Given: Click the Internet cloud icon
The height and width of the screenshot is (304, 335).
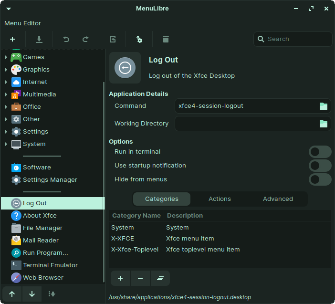Looking at the screenshot, I should coord(16,82).
